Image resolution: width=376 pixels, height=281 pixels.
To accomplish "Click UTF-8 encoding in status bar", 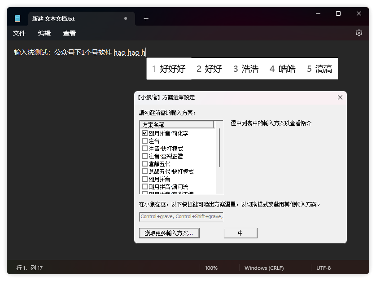I will (324, 268).
